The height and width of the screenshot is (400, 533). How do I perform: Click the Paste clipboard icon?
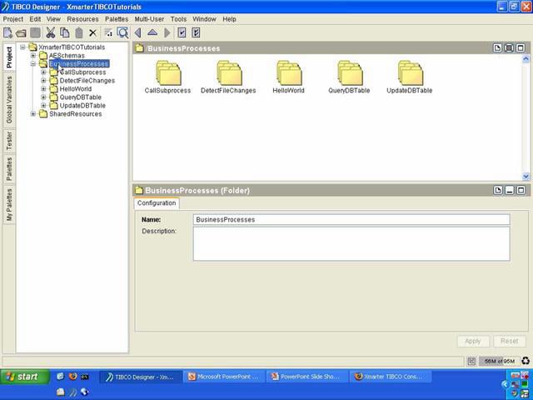79,33
